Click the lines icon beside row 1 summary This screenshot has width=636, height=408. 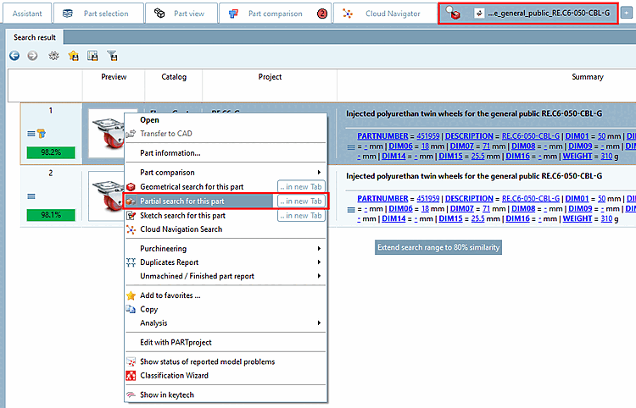point(351,147)
